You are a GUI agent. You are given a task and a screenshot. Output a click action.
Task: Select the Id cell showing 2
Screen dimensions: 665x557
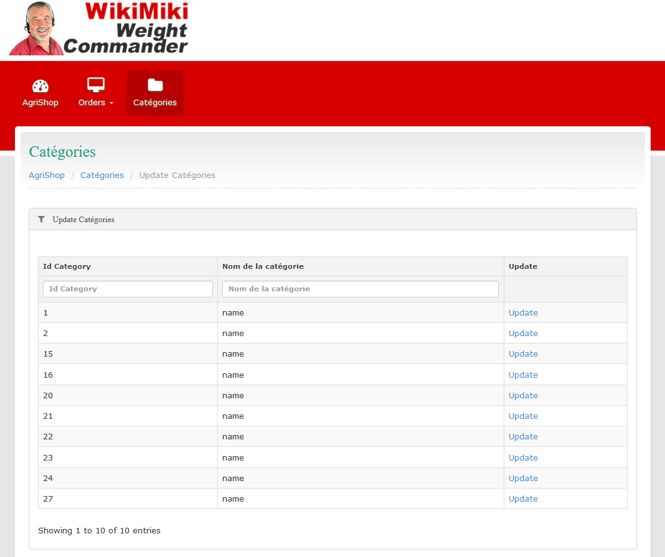point(128,333)
